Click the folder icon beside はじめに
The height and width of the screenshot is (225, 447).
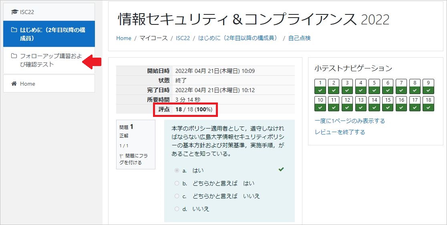(14, 30)
